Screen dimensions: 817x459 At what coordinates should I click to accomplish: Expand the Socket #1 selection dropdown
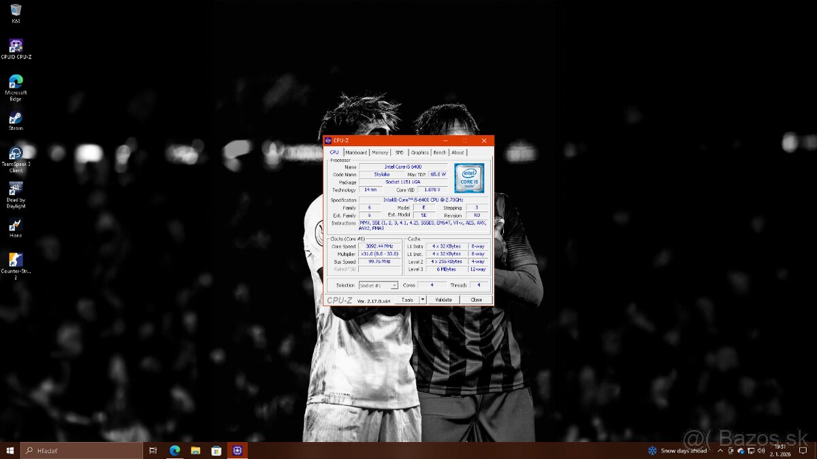click(x=394, y=286)
